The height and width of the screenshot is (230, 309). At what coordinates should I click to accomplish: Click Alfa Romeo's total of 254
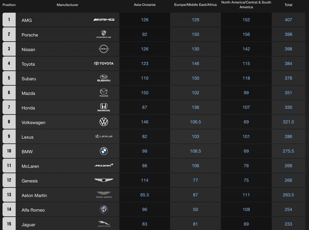tap(288, 209)
